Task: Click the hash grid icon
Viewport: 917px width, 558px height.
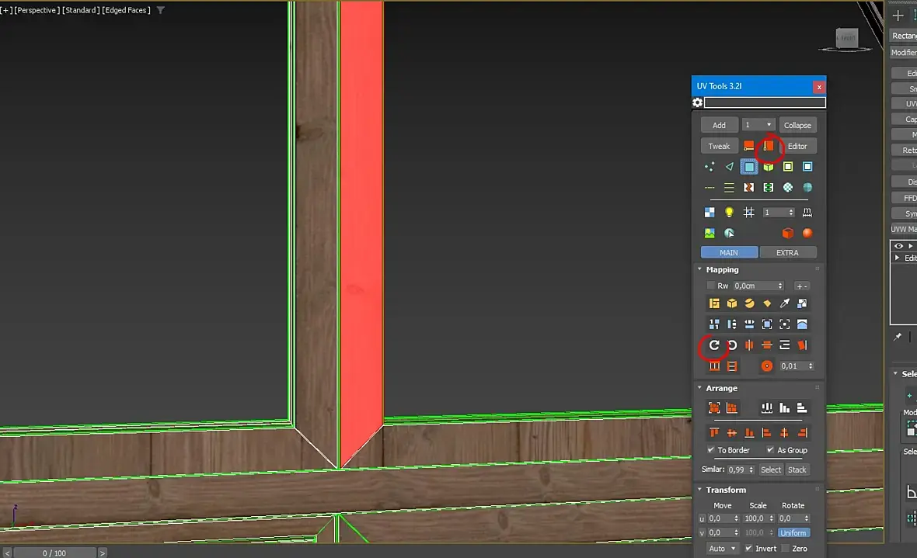Action: [x=748, y=212]
